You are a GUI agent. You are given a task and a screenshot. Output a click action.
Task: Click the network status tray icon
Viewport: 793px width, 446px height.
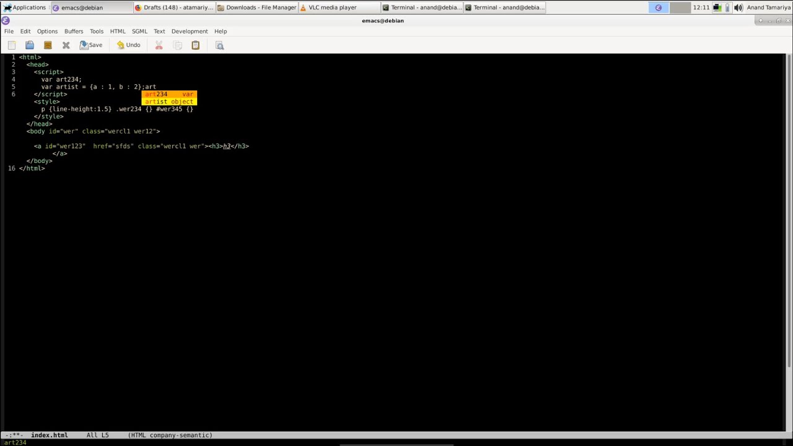pyautogui.click(x=717, y=7)
